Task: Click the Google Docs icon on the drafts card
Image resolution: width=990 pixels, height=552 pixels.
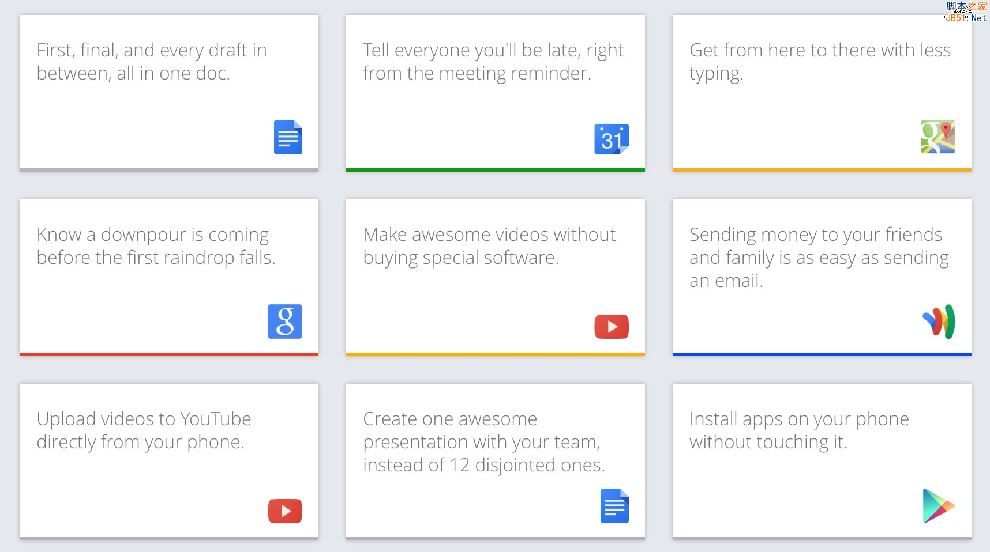Action: tap(287, 138)
